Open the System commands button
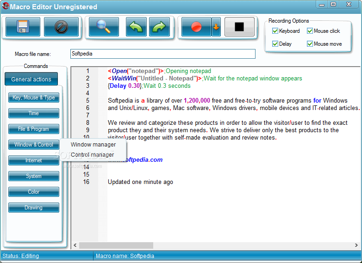Image resolution: width=362 pixels, height=263 pixels. [x=34, y=176]
